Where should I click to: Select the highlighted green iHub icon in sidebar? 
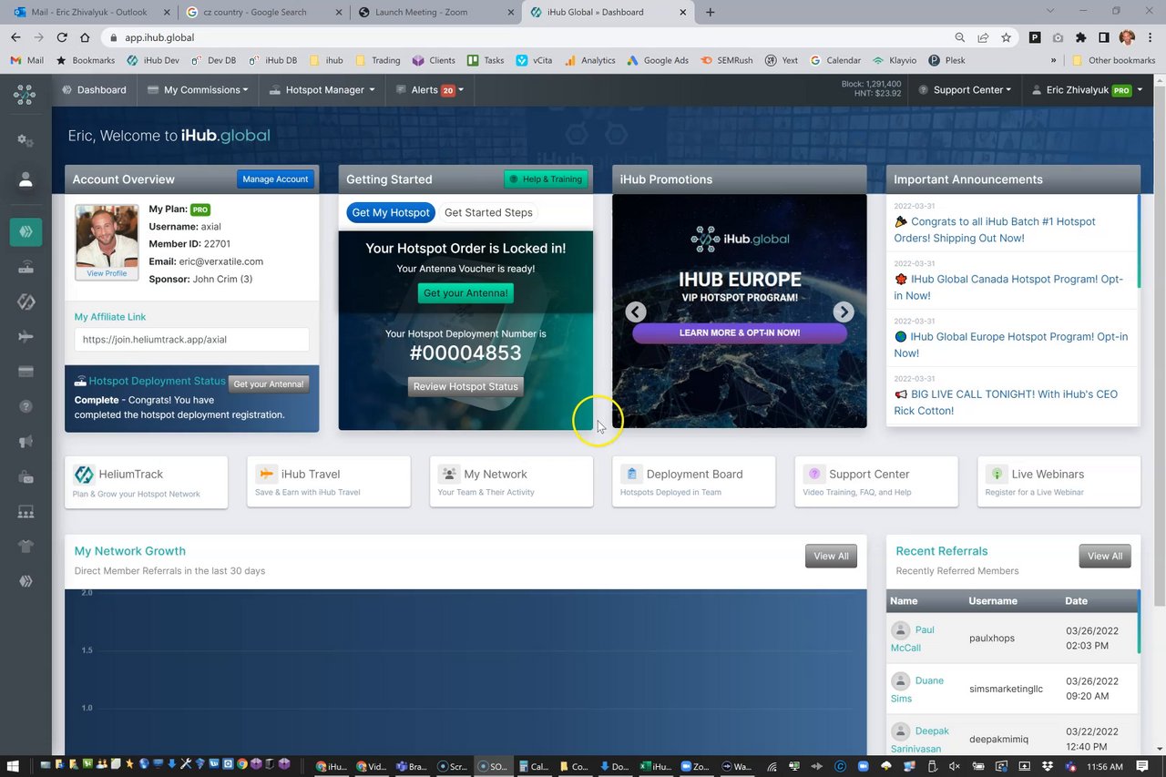[x=26, y=231]
